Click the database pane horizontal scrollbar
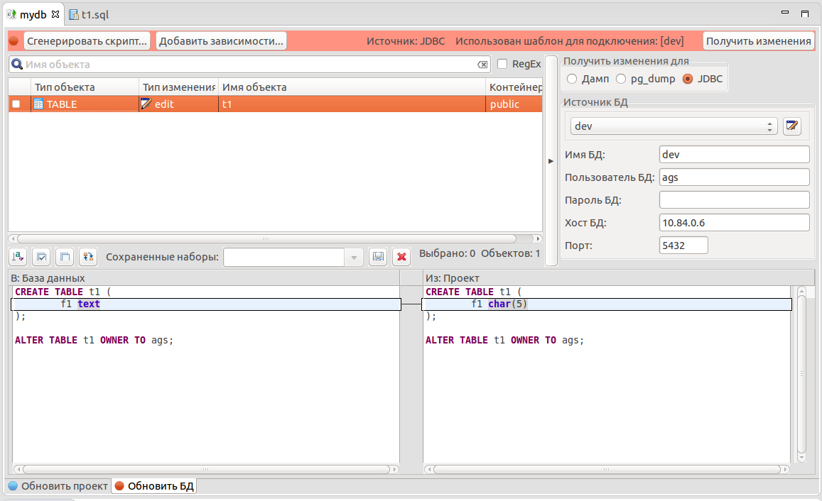 pos(205,469)
